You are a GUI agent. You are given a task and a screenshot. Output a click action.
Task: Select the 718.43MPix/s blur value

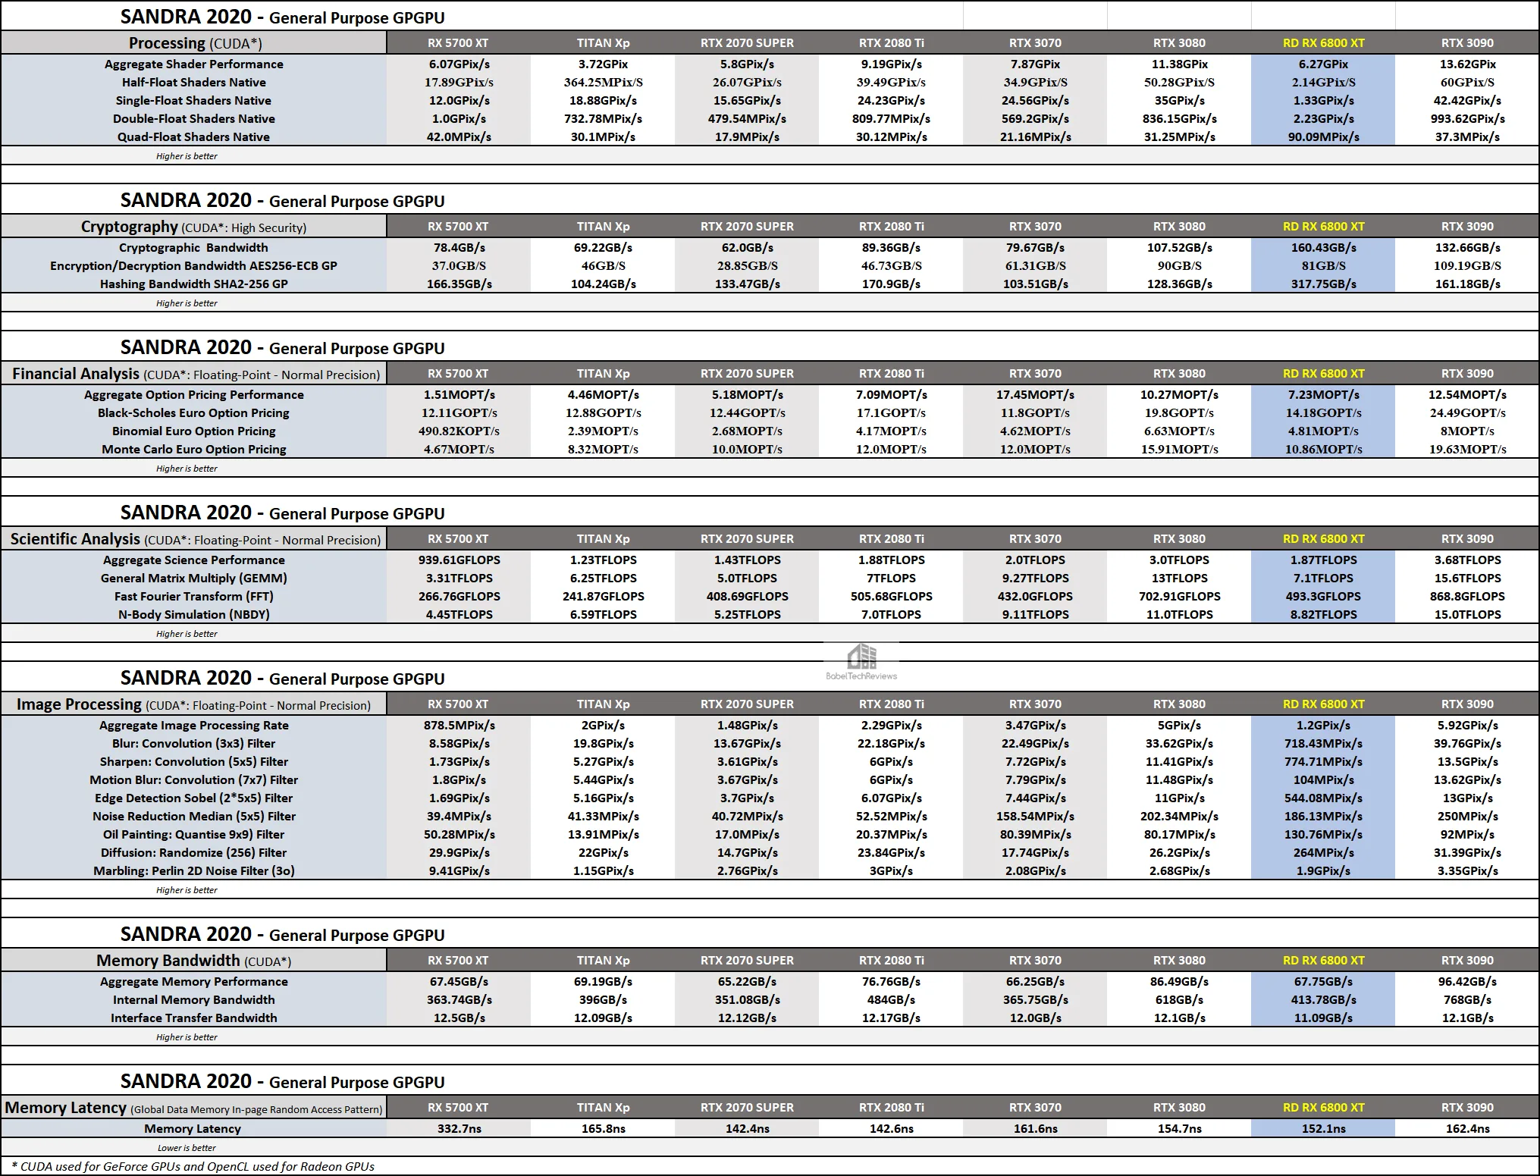1323,744
